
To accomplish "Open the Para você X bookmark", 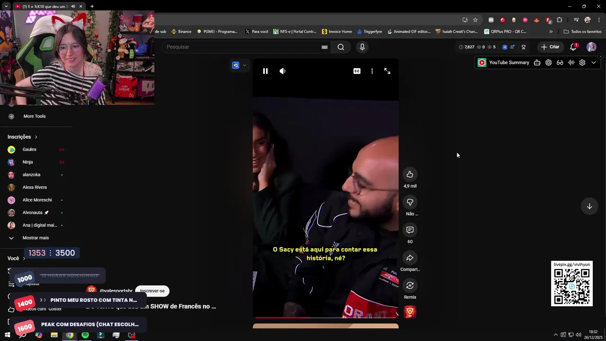I will (x=257, y=32).
